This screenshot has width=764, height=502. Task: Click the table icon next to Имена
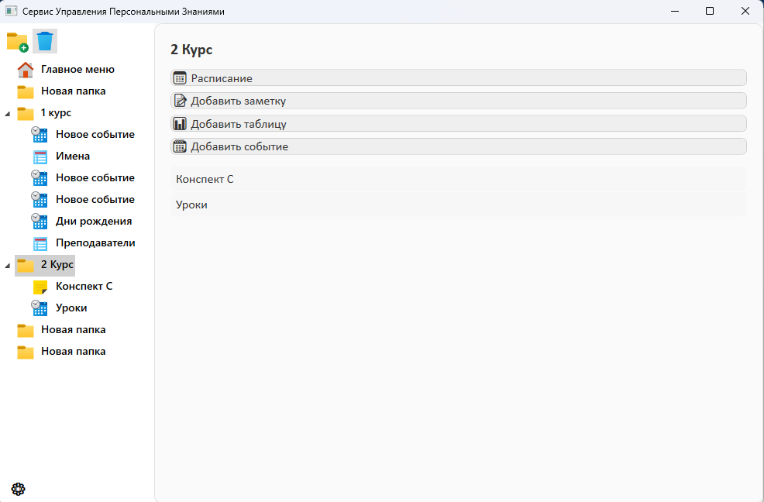click(40, 157)
